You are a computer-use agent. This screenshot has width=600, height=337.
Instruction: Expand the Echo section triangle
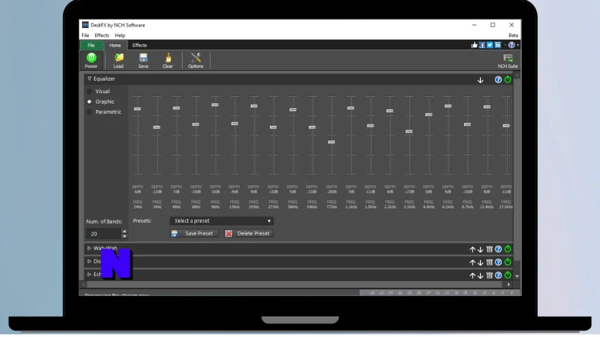coord(89,274)
